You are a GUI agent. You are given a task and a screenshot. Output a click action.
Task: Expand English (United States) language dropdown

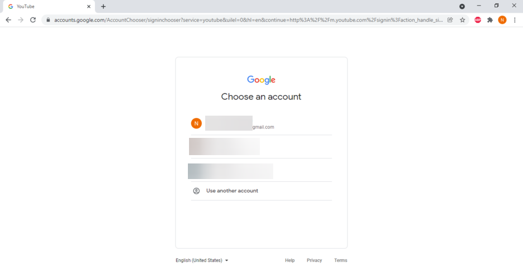pos(202,260)
